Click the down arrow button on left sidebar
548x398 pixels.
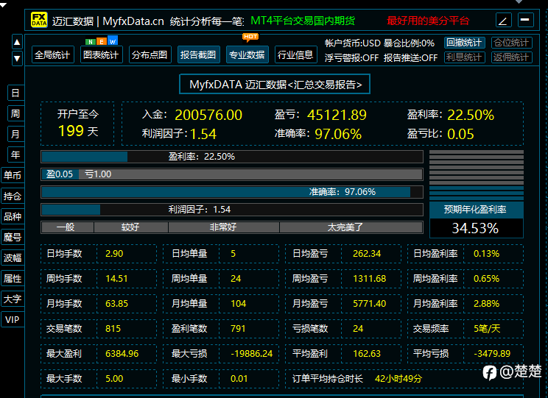click(x=17, y=58)
